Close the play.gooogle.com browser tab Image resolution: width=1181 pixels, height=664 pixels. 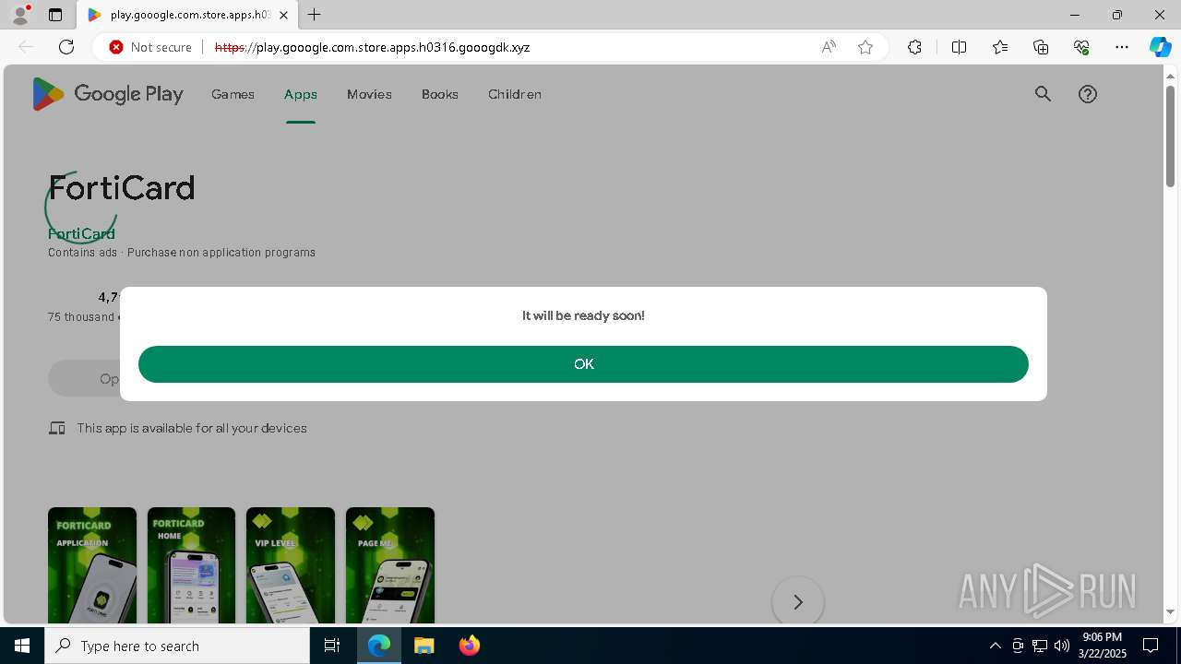[283, 15]
